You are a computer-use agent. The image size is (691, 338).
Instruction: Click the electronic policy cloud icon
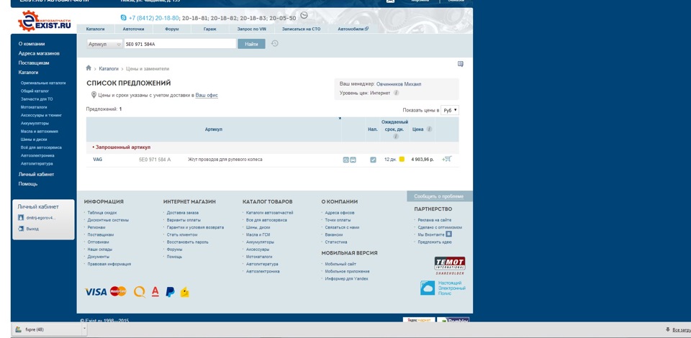(428, 288)
